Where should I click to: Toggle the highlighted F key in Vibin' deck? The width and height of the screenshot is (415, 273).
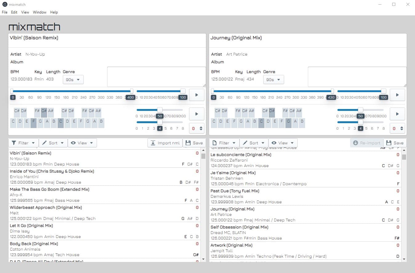34,123
